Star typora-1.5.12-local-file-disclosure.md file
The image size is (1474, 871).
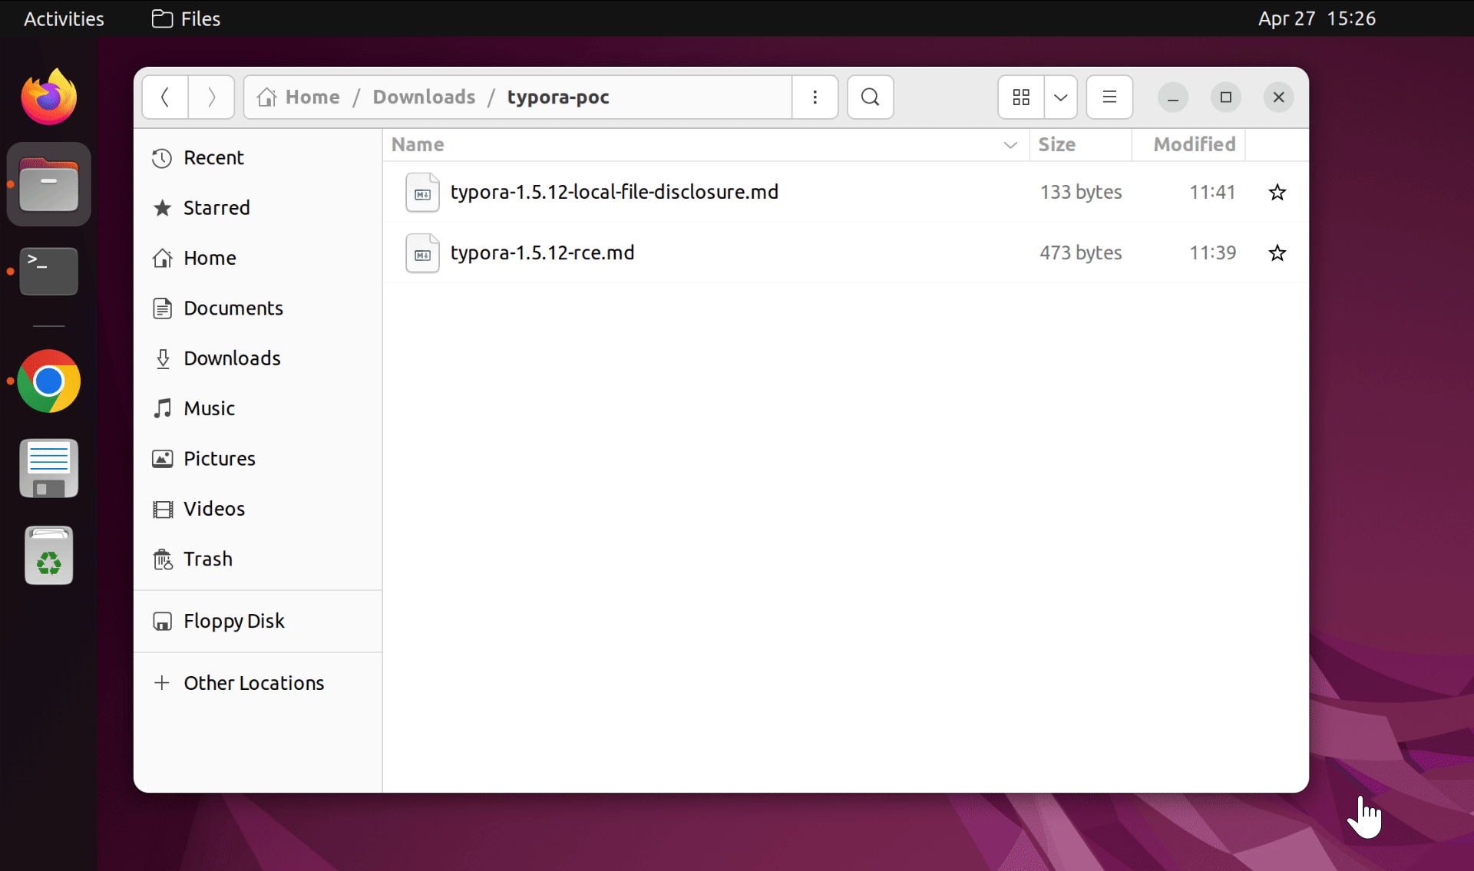1277,193
